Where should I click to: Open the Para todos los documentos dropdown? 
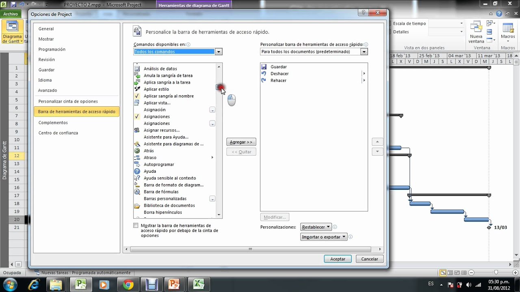click(364, 52)
